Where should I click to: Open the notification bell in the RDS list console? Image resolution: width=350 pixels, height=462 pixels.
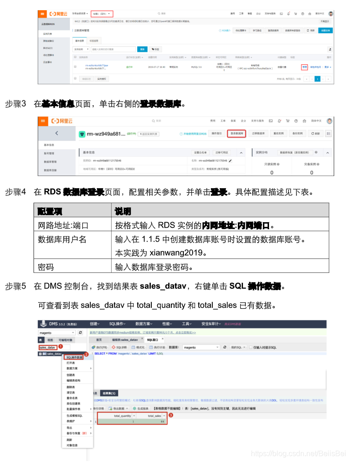289,14
